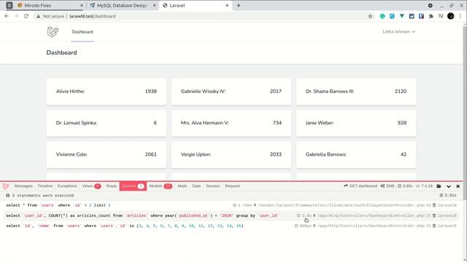Click the Dr. Lemuel Spinka card
This screenshot has width=467, height=262.
pos(107,123)
